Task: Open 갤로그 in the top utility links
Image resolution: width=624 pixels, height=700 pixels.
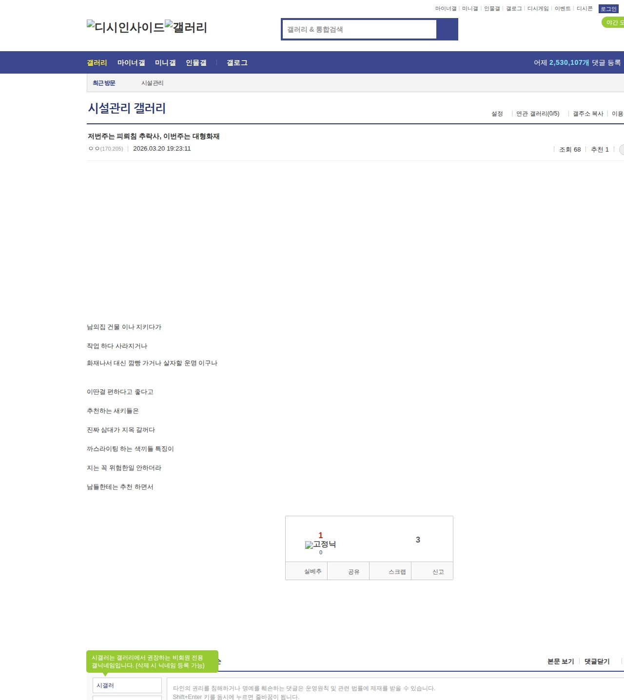Action: coord(514,9)
